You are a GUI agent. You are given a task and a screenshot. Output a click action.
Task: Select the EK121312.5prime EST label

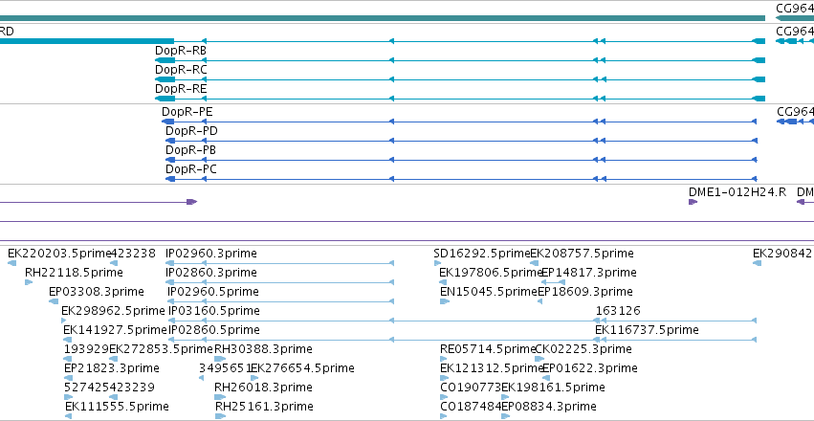[492, 368]
